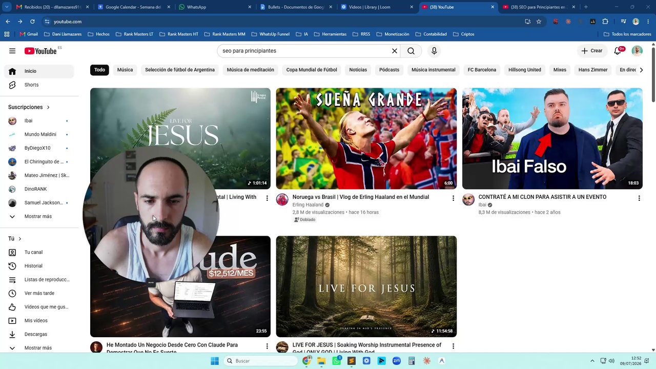Open the Chrome three-dot menu
Screen dimensions: 656x369
[x=648, y=22]
